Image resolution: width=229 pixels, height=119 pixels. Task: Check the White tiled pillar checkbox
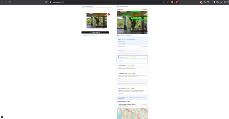[118, 65]
